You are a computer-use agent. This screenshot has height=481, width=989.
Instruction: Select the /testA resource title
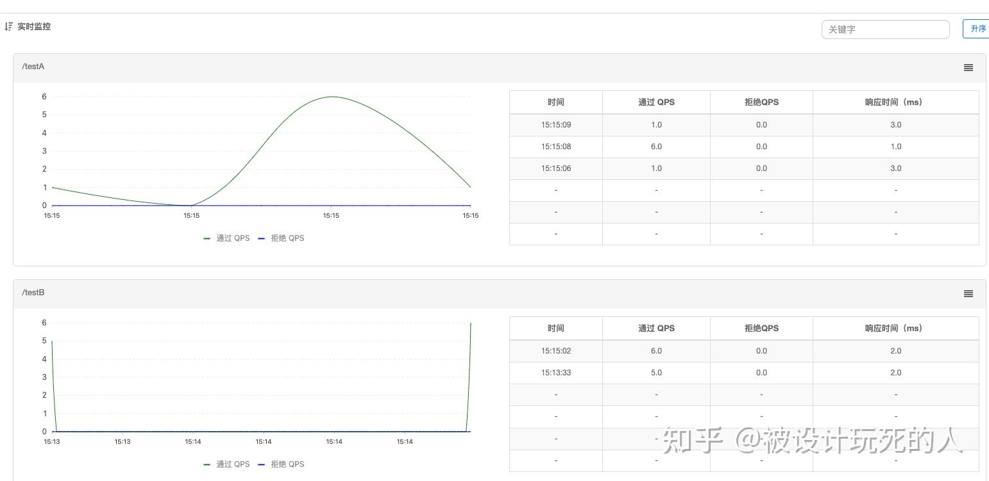pyautogui.click(x=33, y=66)
